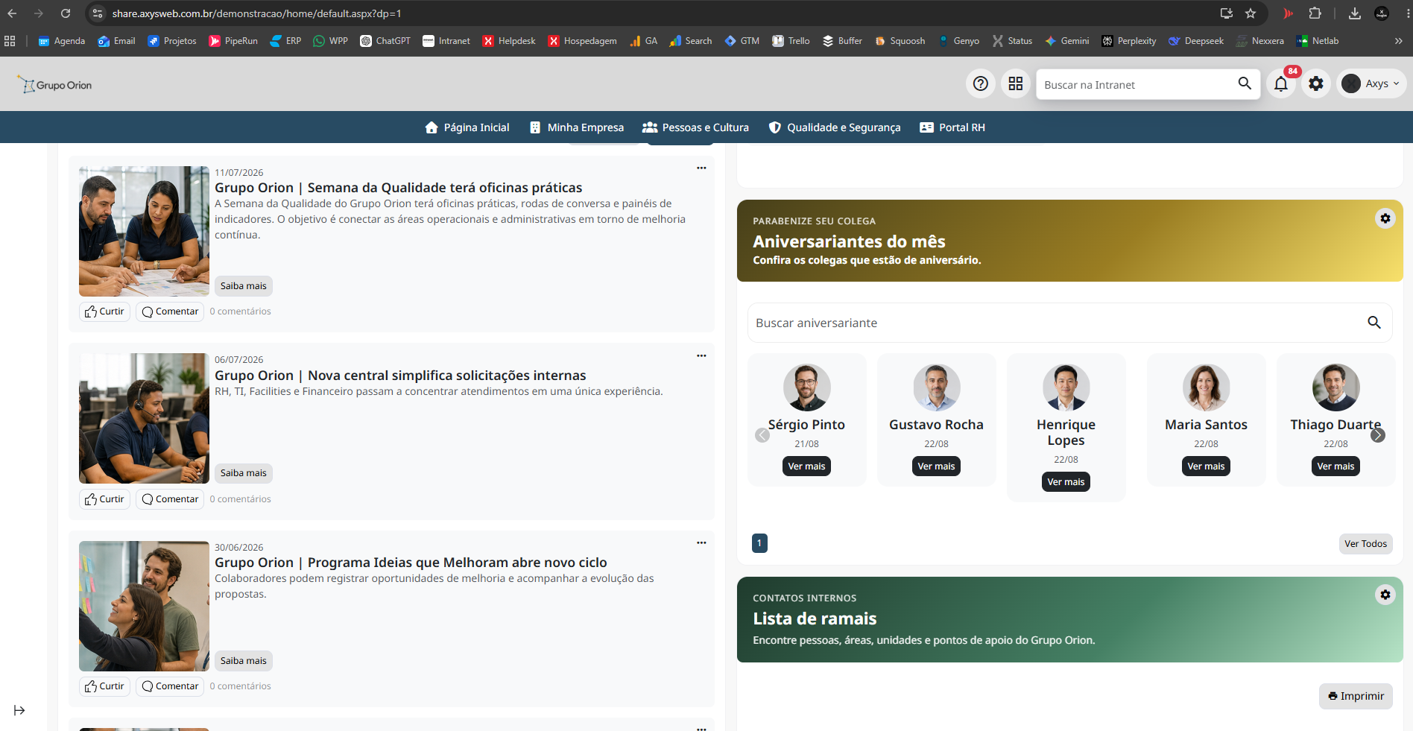This screenshot has height=731, width=1413.
Task: Click Saiba mais on Programa Ideias post
Action: [x=243, y=661]
